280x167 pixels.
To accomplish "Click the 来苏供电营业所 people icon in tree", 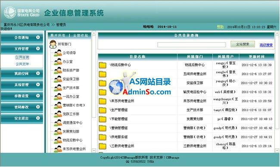I will tap(58, 149).
